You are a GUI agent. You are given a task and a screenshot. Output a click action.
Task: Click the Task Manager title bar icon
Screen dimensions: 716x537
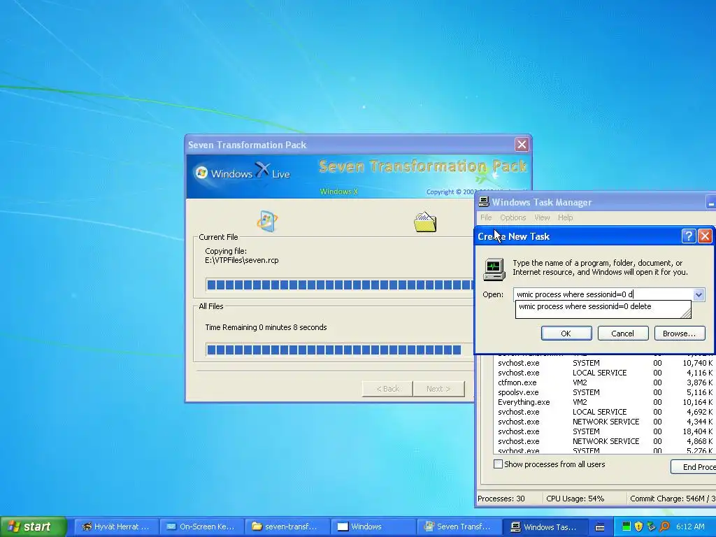click(x=484, y=202)
